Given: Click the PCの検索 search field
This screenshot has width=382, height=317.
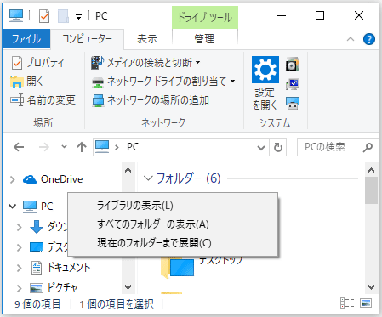Looking at the screenshot, I should pos(338,147).
